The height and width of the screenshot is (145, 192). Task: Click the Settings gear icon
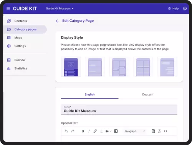click(x=9, y=46)
